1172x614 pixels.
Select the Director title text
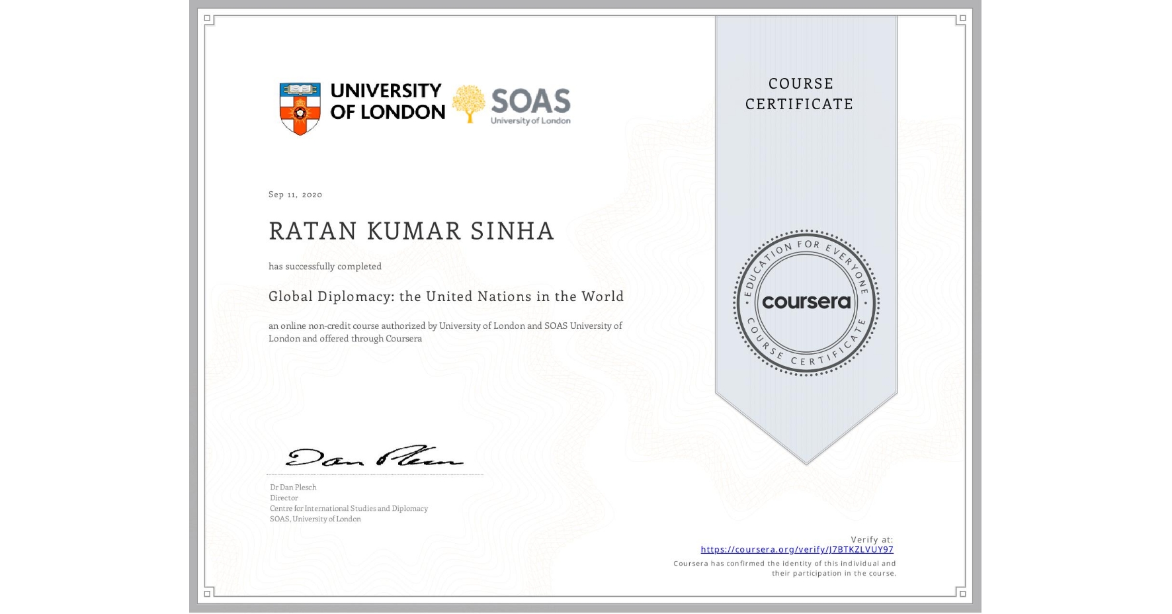point(282,498)
